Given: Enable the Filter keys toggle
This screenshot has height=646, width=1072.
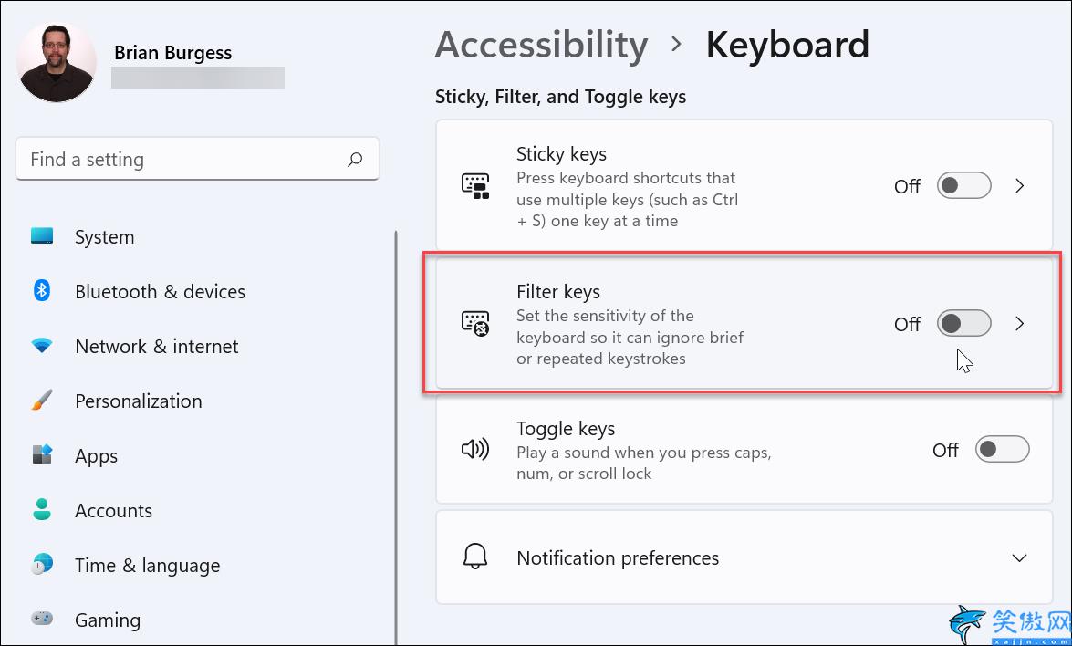Looking at the screenshot, I should [964, 323].
